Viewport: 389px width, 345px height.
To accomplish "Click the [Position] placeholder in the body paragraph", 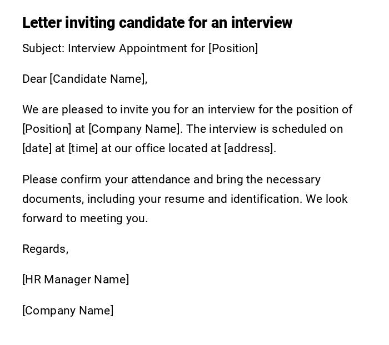I will (47, 129).
